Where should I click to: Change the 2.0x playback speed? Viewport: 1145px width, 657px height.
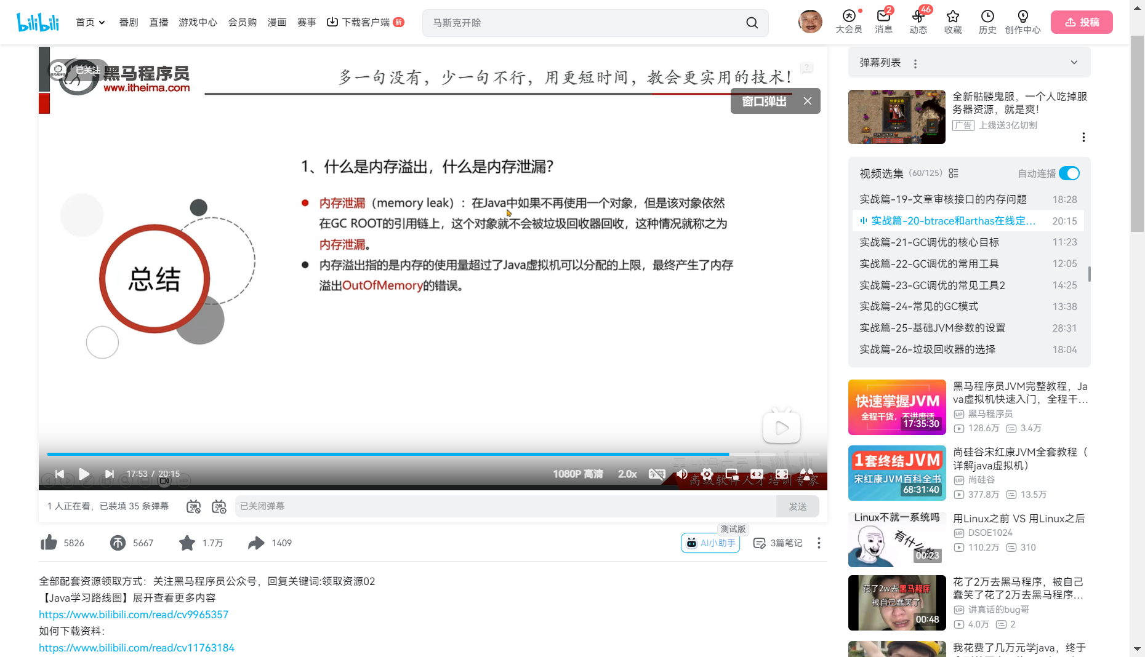click(627, 474)
